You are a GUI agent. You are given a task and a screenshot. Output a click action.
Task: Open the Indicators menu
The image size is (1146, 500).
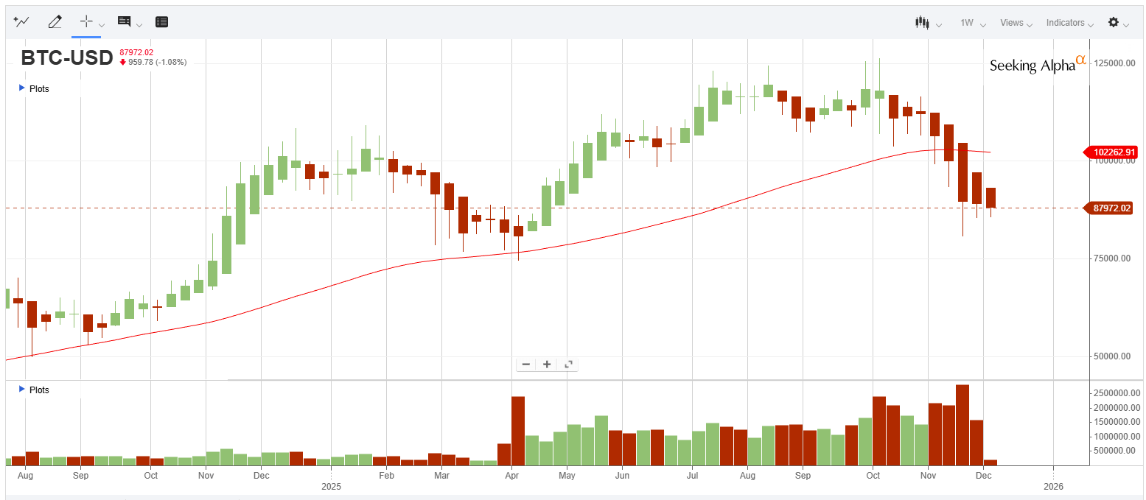pos(1069,23)
